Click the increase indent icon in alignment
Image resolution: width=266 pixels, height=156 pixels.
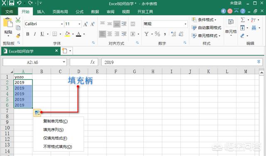click(x=124, y=34)
